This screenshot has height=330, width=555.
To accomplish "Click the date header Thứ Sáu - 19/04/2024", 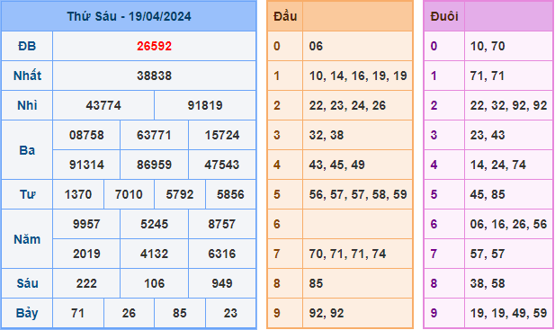I will pos(129,16).
